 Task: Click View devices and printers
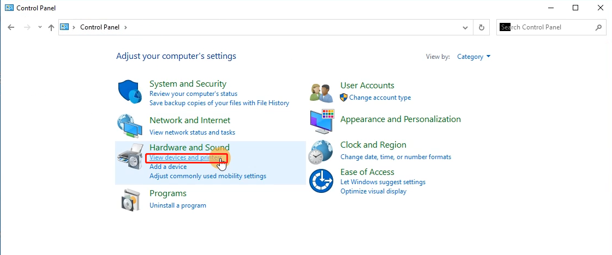pyautogui.click(x=186, y=157)
